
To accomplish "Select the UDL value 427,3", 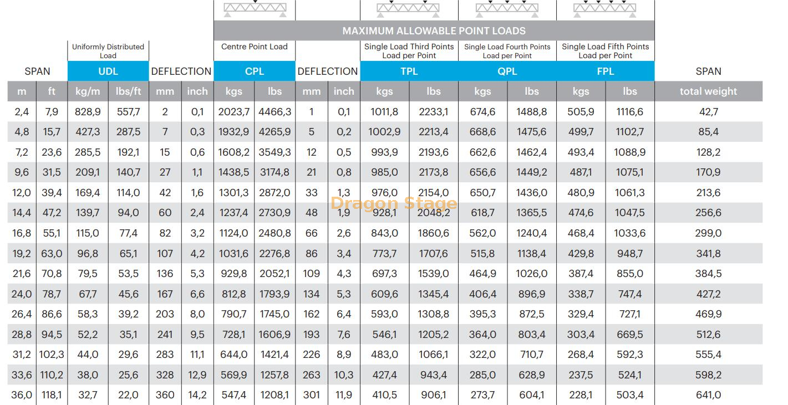I will point(88,132).
